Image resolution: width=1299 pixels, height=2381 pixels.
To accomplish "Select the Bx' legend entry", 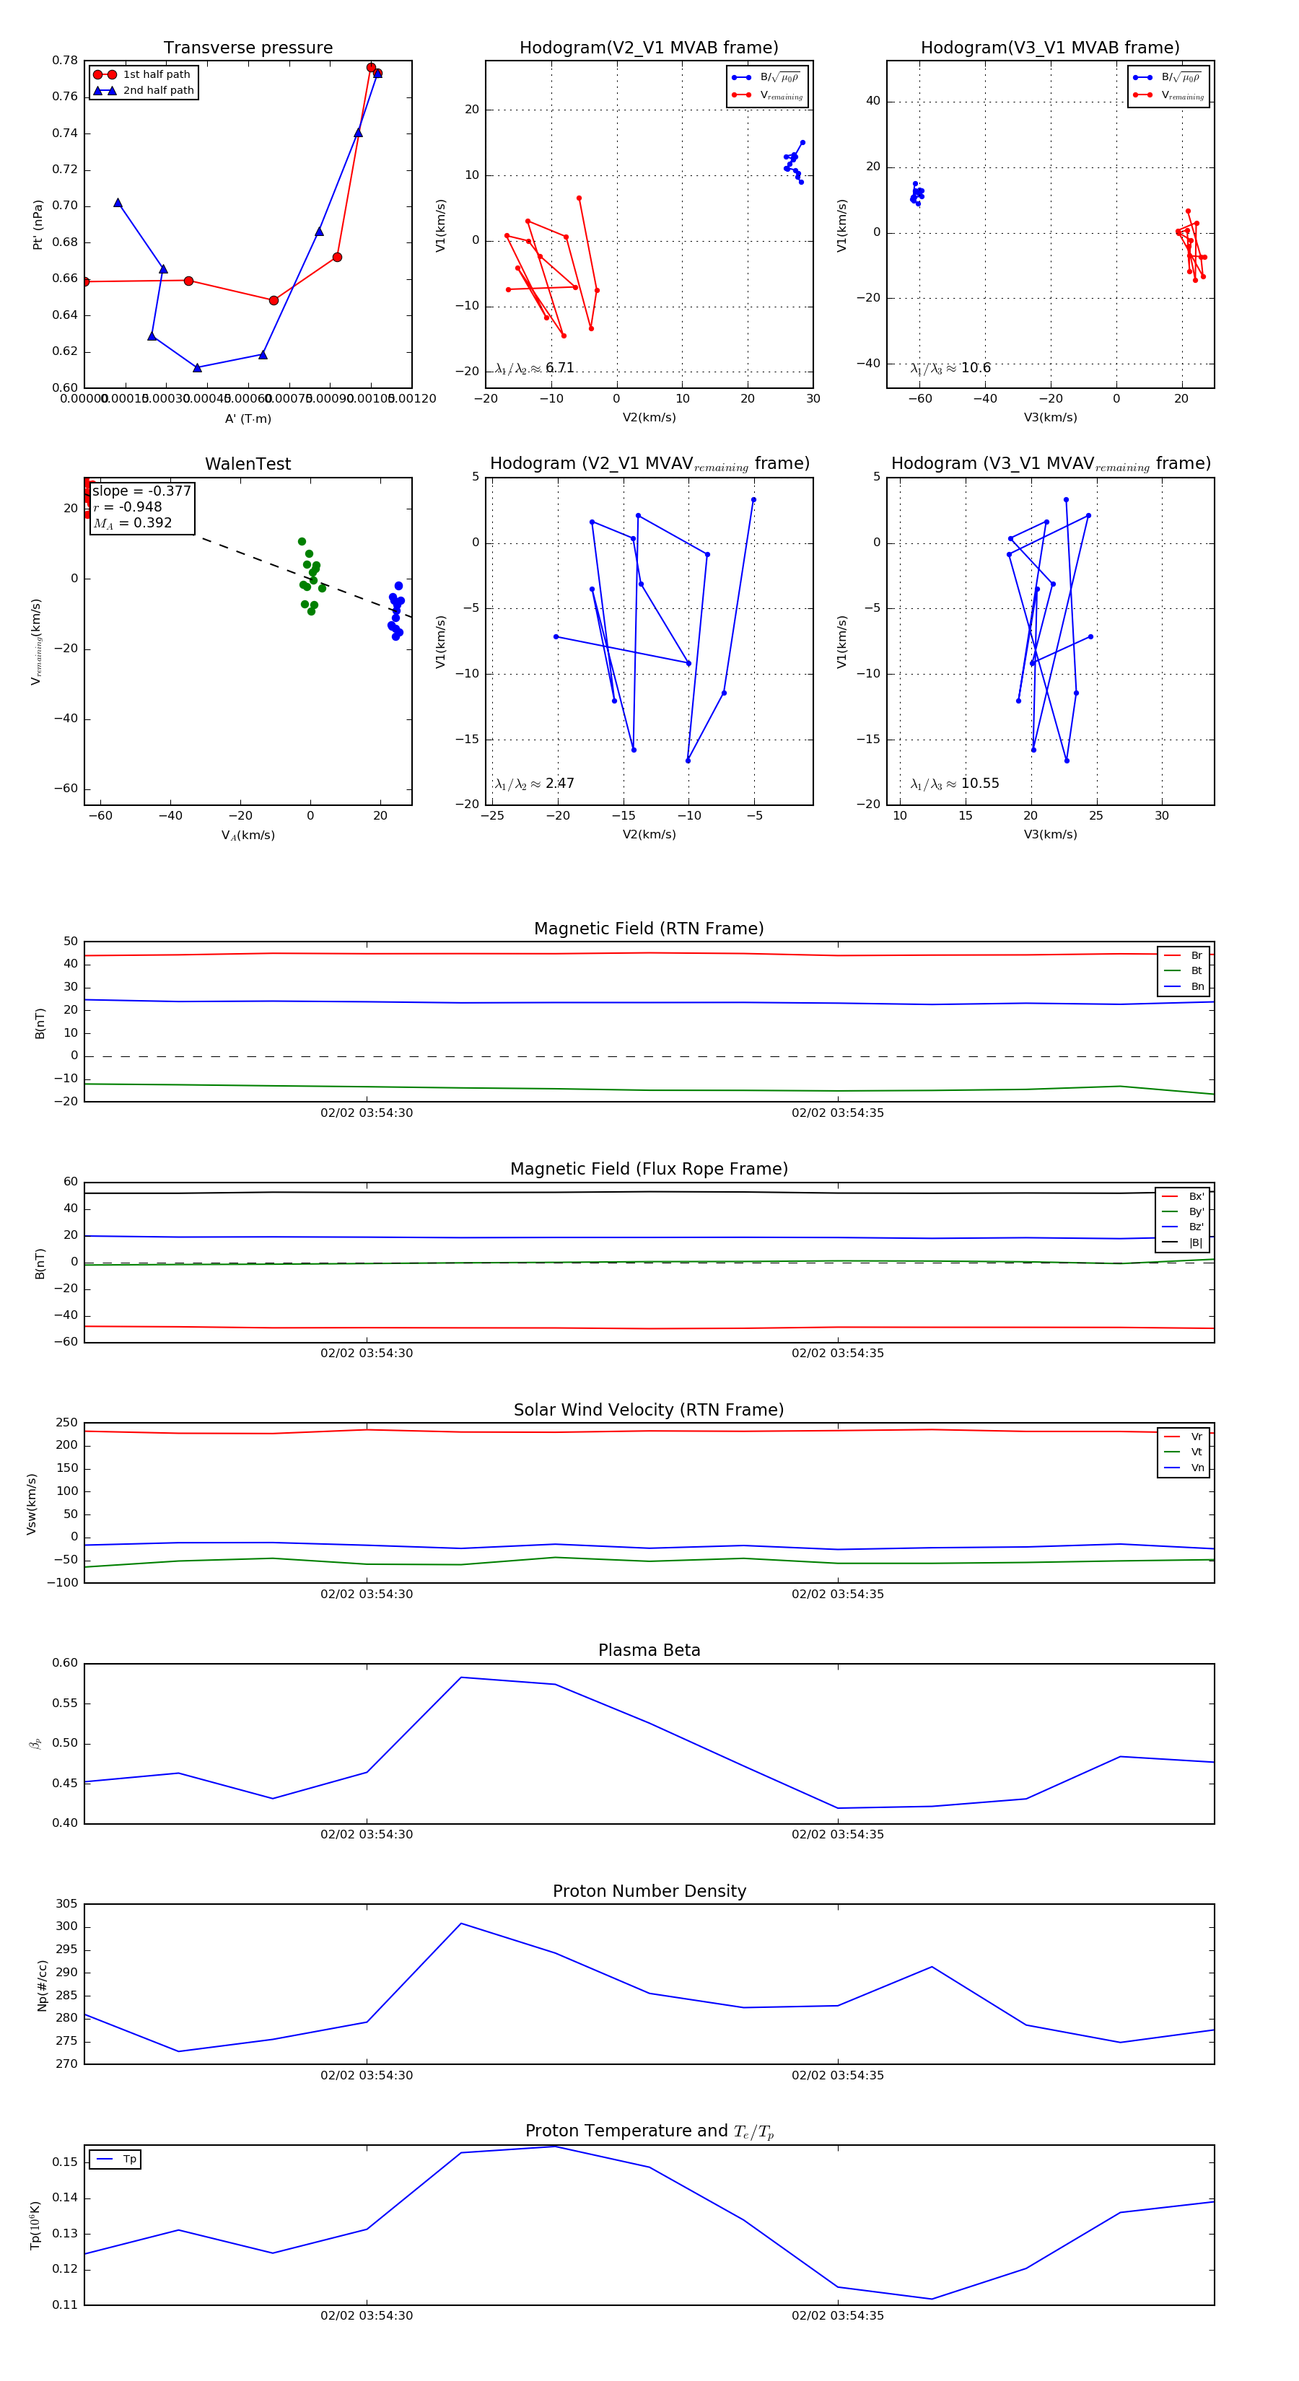I will (1184, 1196).
